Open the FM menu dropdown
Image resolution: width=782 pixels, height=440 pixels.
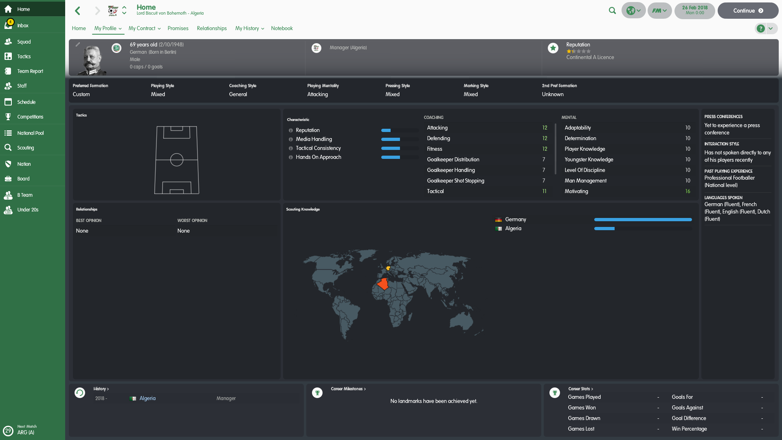click(x=659, y=11)
